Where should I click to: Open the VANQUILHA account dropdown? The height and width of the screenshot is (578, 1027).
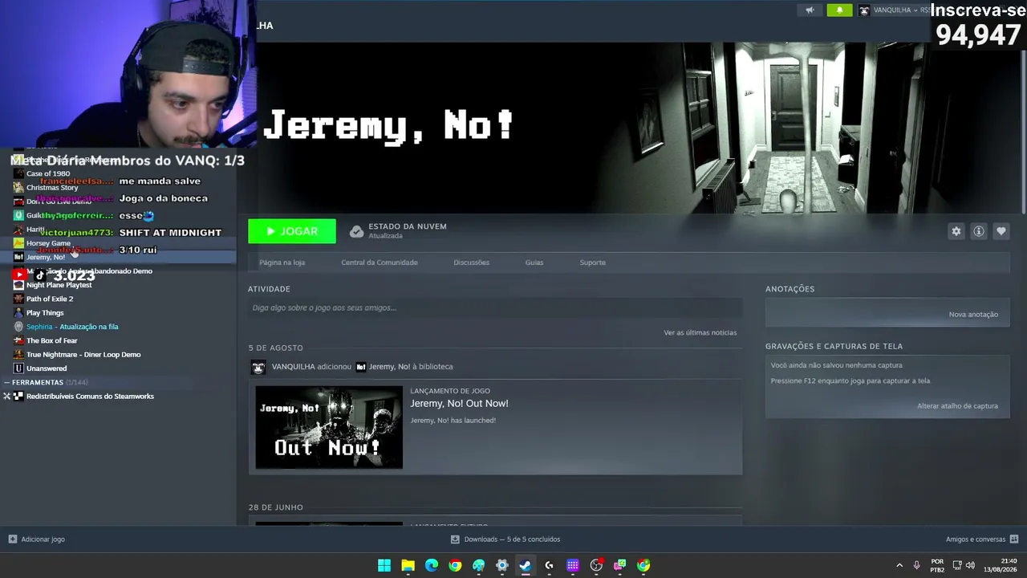891,10
